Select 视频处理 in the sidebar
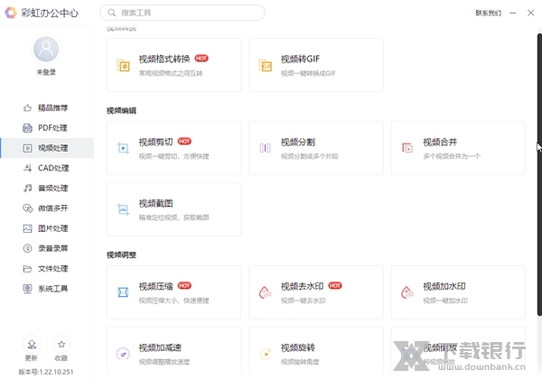Image resolution: width=542 pixels, height=379 pixels. tap(47, 148)
